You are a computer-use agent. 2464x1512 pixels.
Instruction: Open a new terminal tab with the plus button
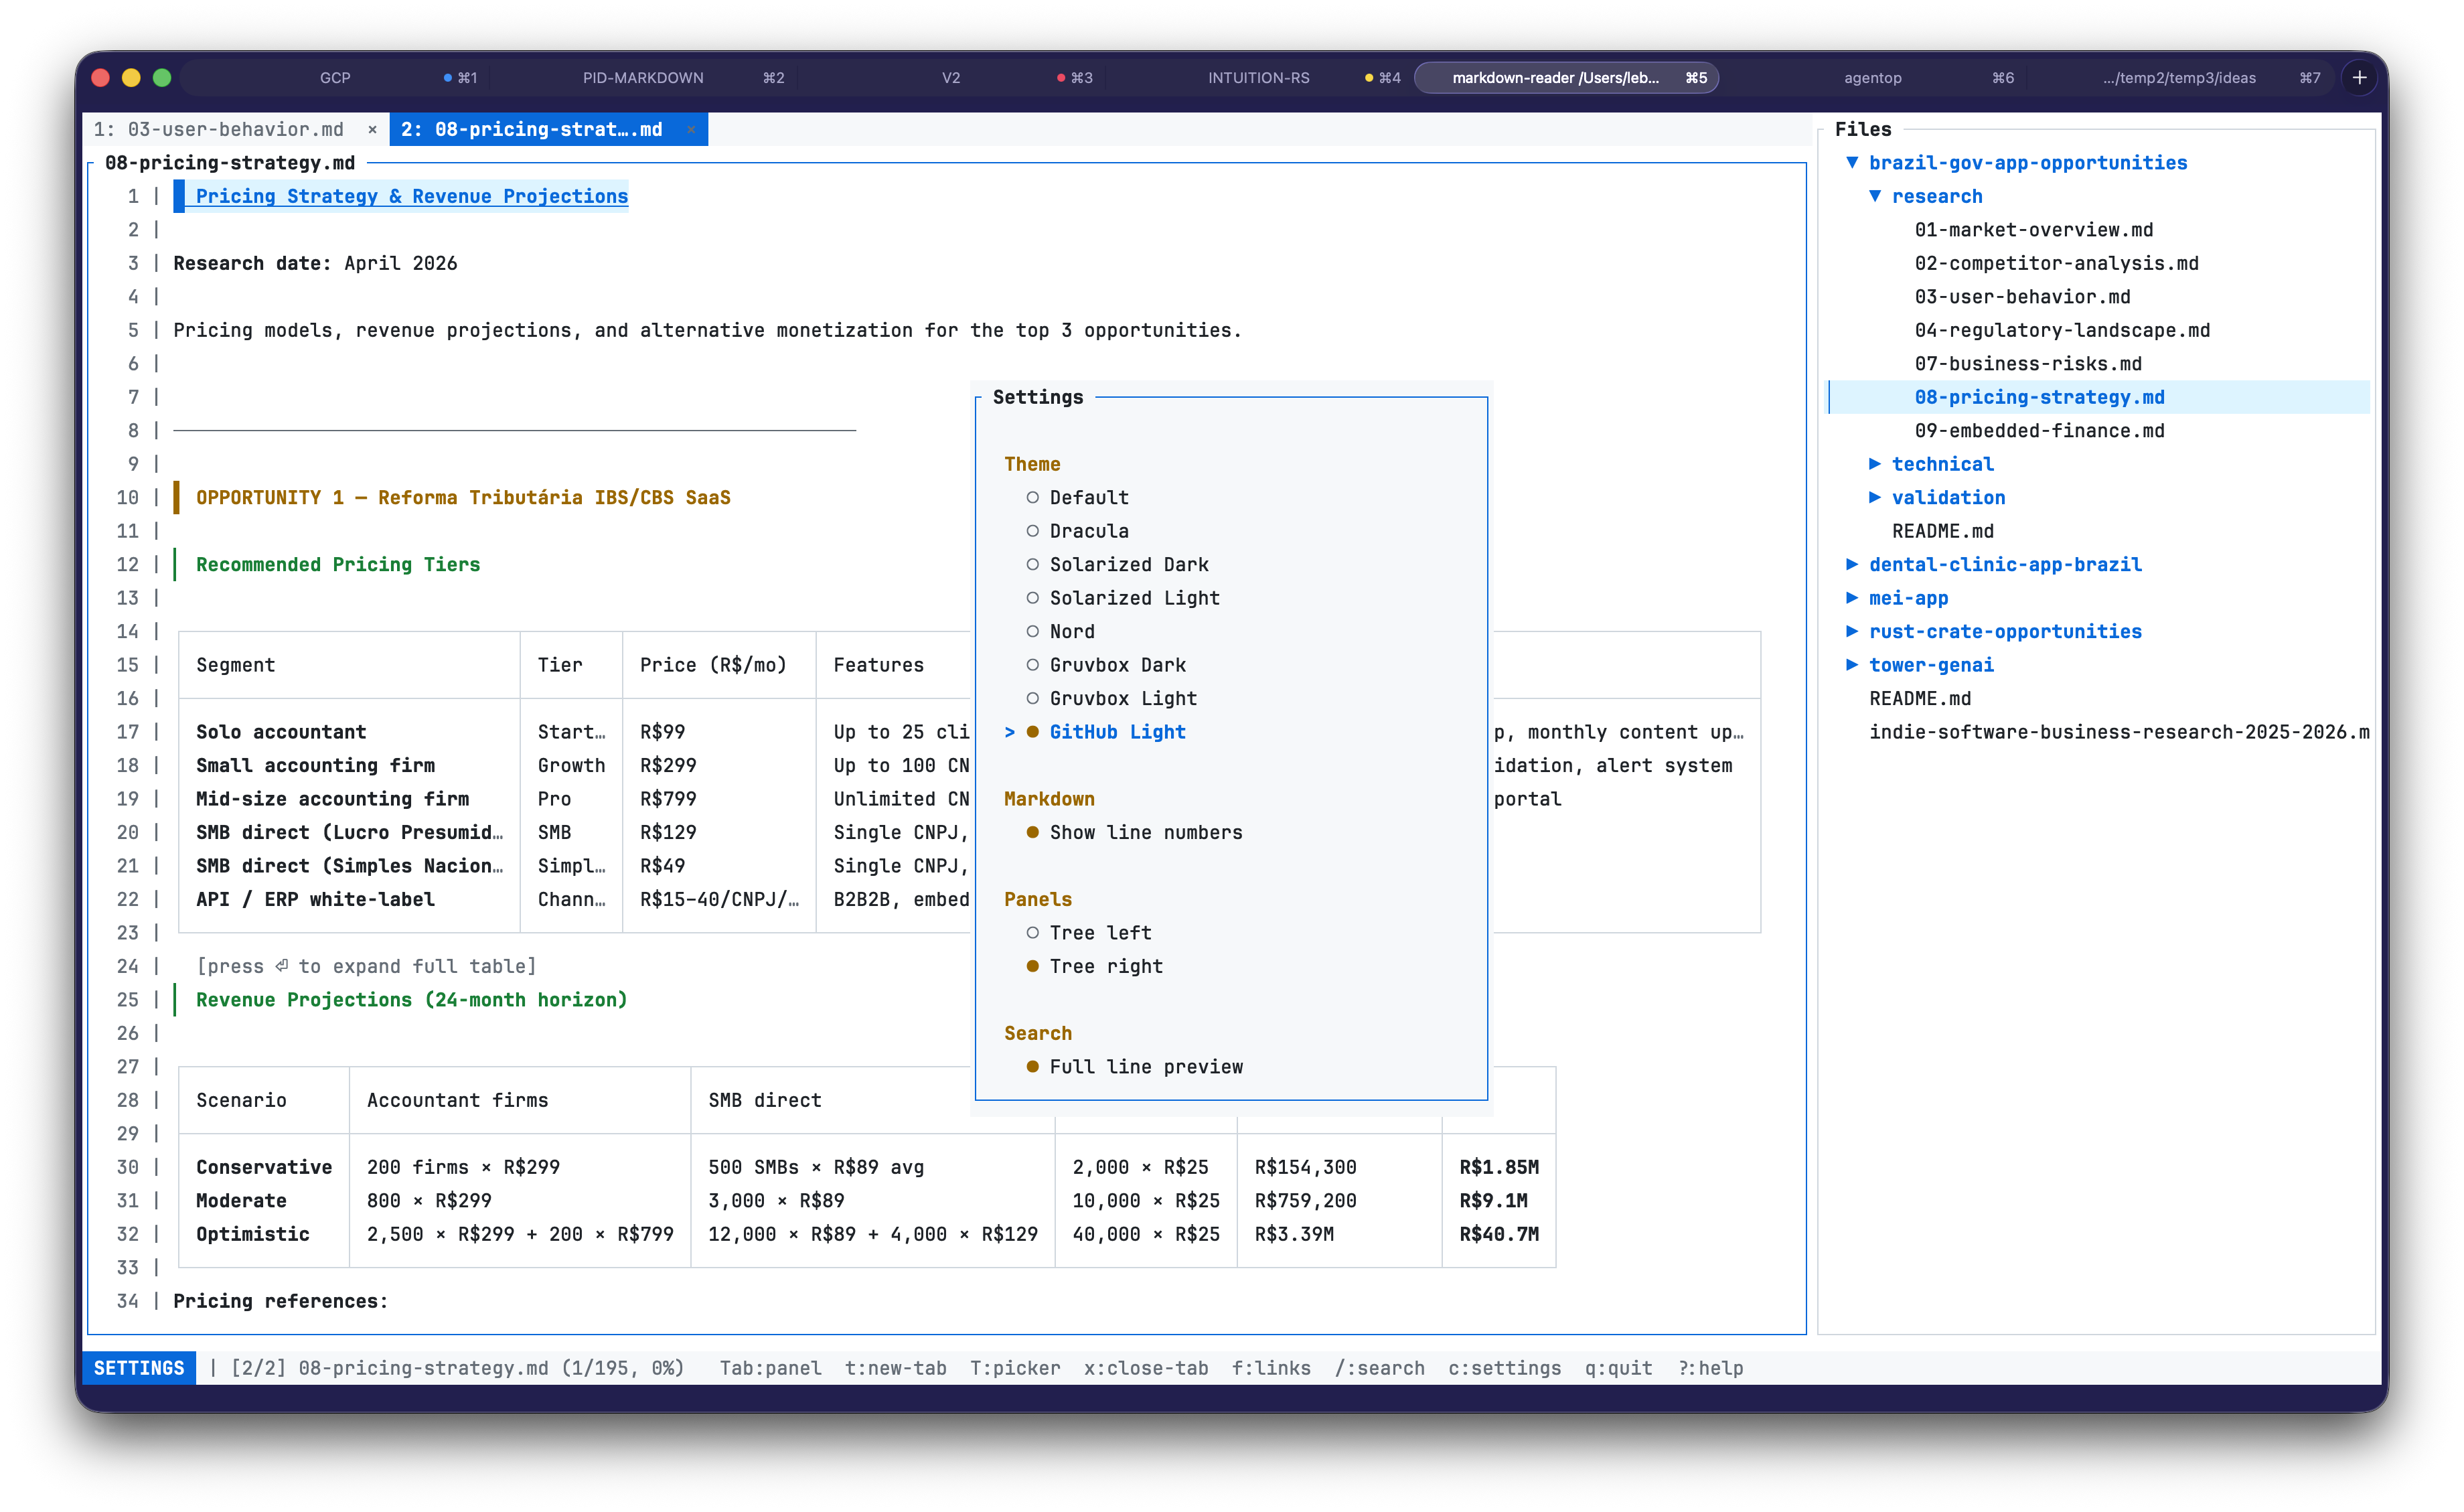coord(2360,77)
